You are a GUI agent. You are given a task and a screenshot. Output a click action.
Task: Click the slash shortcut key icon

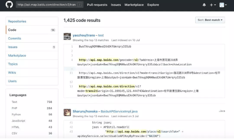pos(80,4)
